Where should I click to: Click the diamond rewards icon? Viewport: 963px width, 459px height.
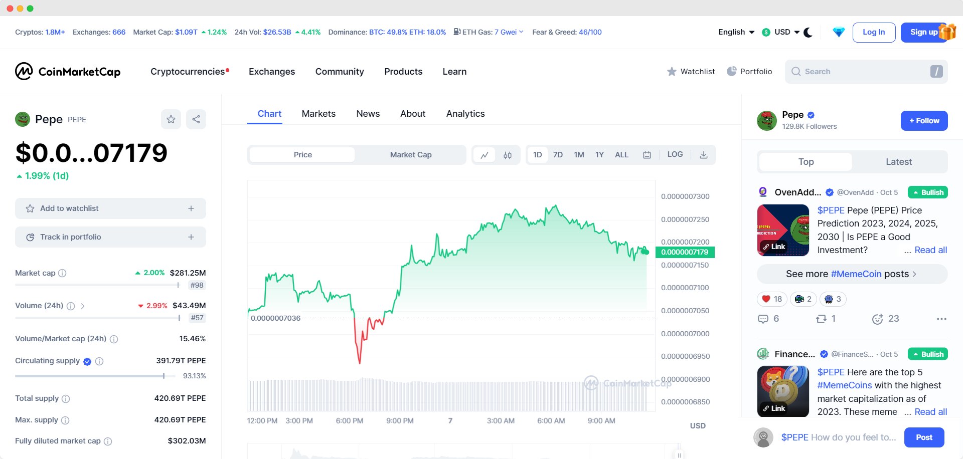[839, 33]
